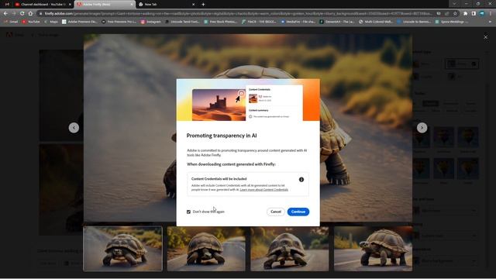Click the browser home icon
The width and height of the screenshot is (496, 279).
click(30, 14)
